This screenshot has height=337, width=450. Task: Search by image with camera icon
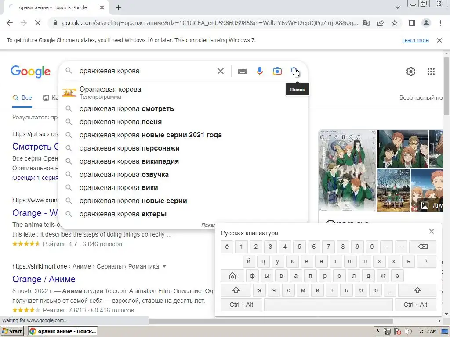pos(277,71)
